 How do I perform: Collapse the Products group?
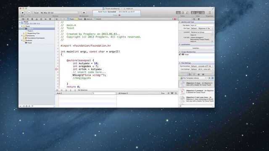[22, 40]
